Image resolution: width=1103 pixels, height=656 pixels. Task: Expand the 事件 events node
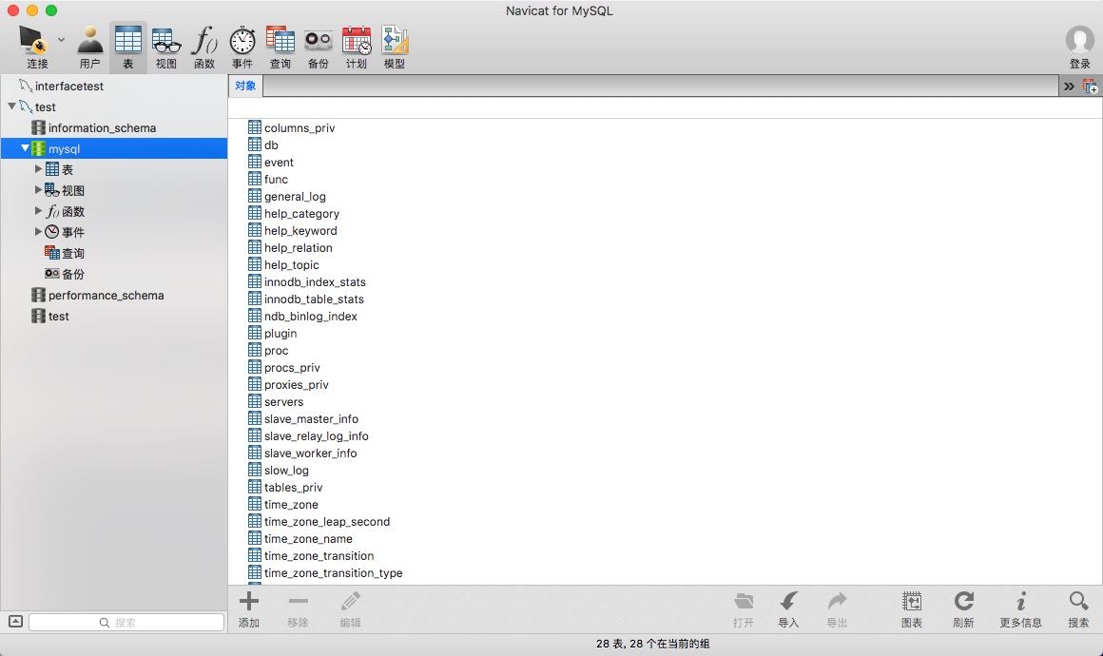point(38,231)
